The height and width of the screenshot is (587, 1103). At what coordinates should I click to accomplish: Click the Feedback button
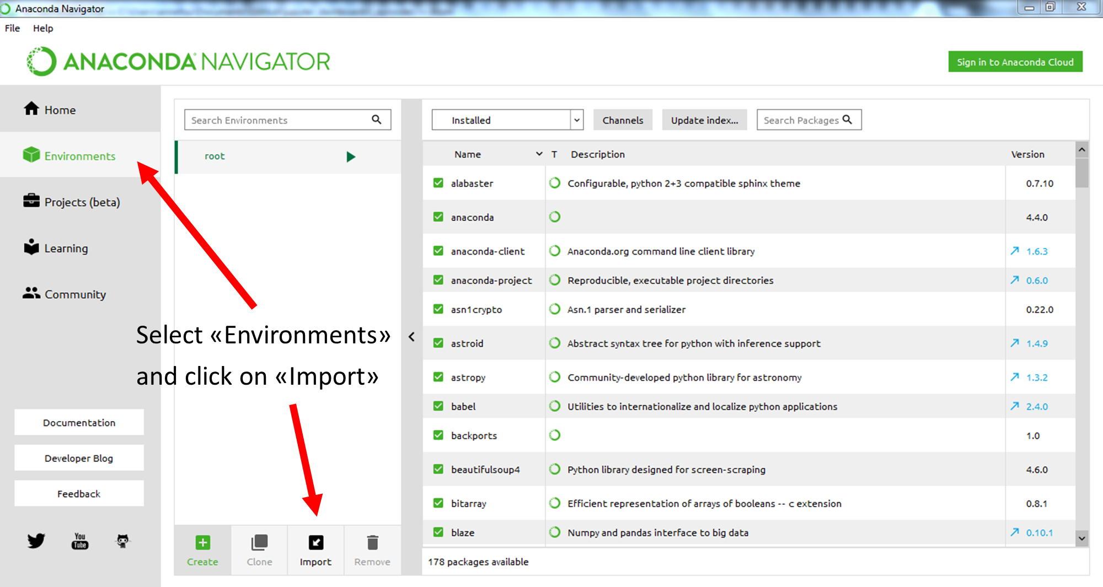click(79, 493)
